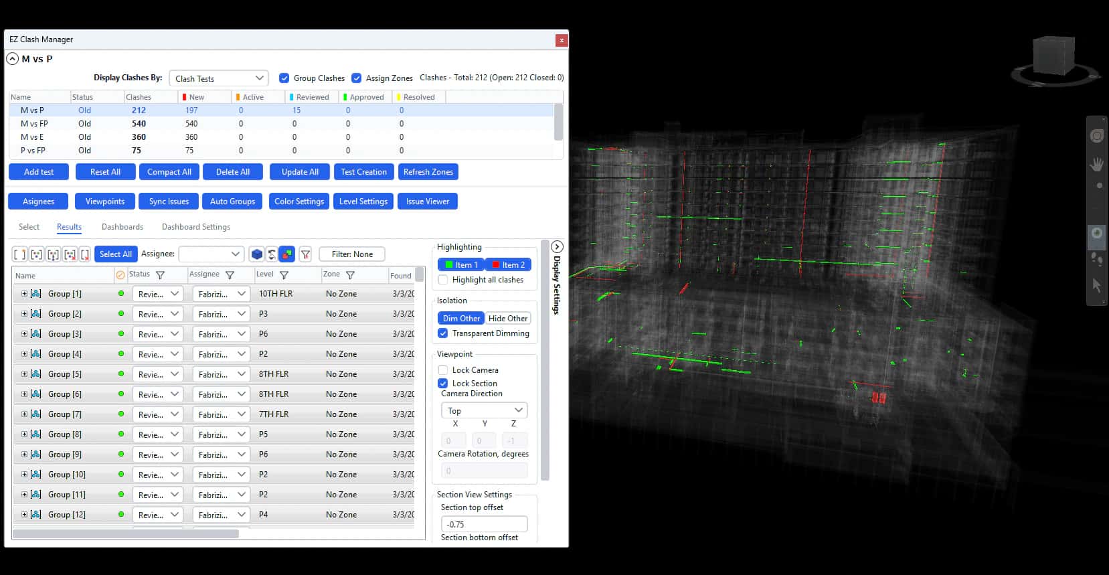The width and height of the screenshot is (1109, 575).
Task: Click the Assignee column filter funnel
Action: pyautogui.click(x=230, y=275)
